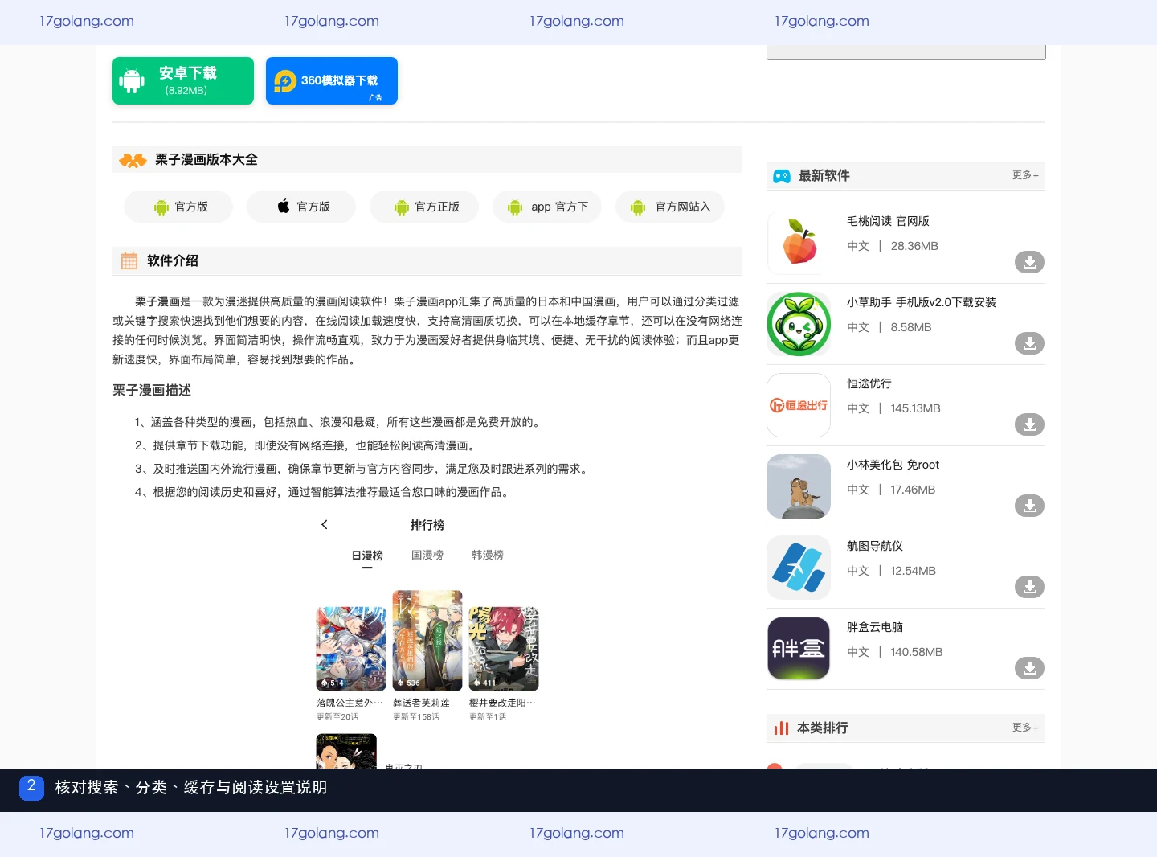Open the 樱井要改走阳 manga cover
The image size is (1157, 857).
(504, 649)
